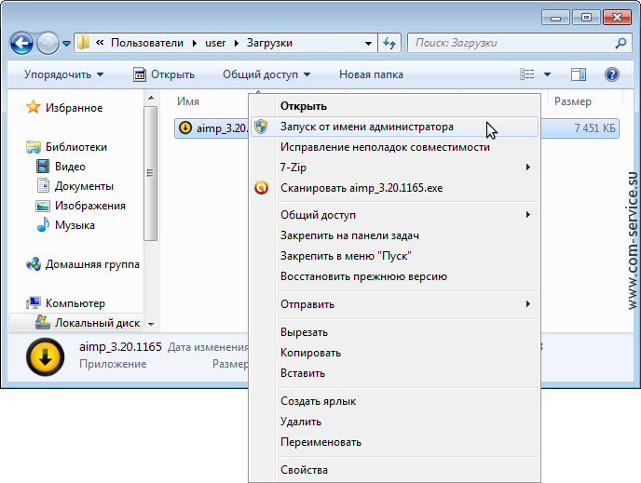The height and width of the screenshot is (483, 641).
Task: Click the file size '7 451 КБ'
Action: click(x=594, y=128)
